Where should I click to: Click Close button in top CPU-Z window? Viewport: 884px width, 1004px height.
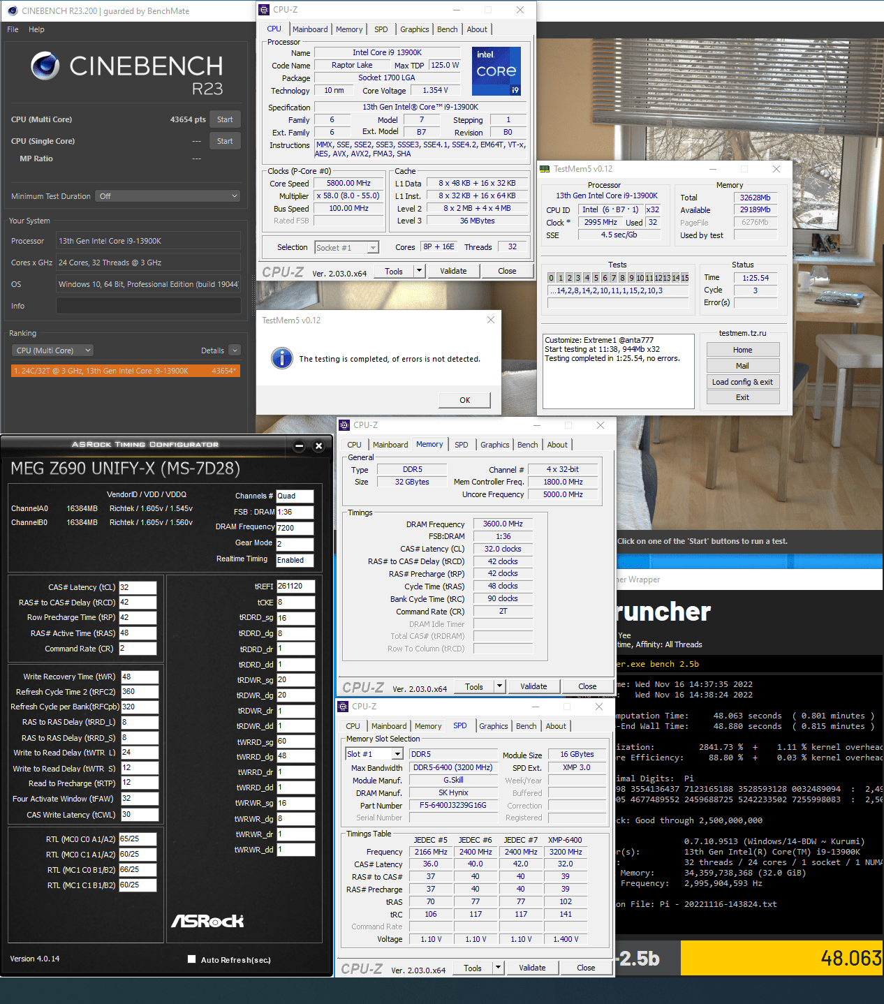point(507,271)
